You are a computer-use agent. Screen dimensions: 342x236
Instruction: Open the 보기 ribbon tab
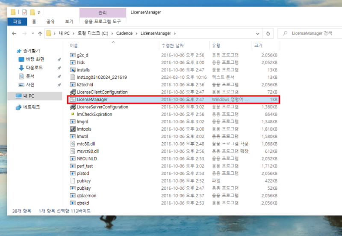(69, 21)
